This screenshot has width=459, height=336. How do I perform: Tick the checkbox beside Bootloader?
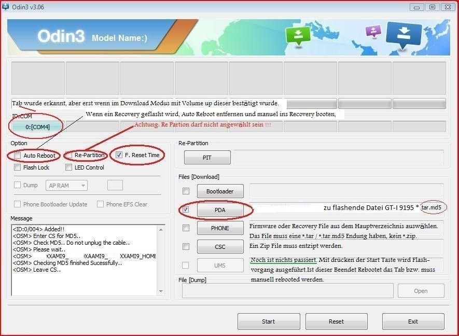click(186, 191)
